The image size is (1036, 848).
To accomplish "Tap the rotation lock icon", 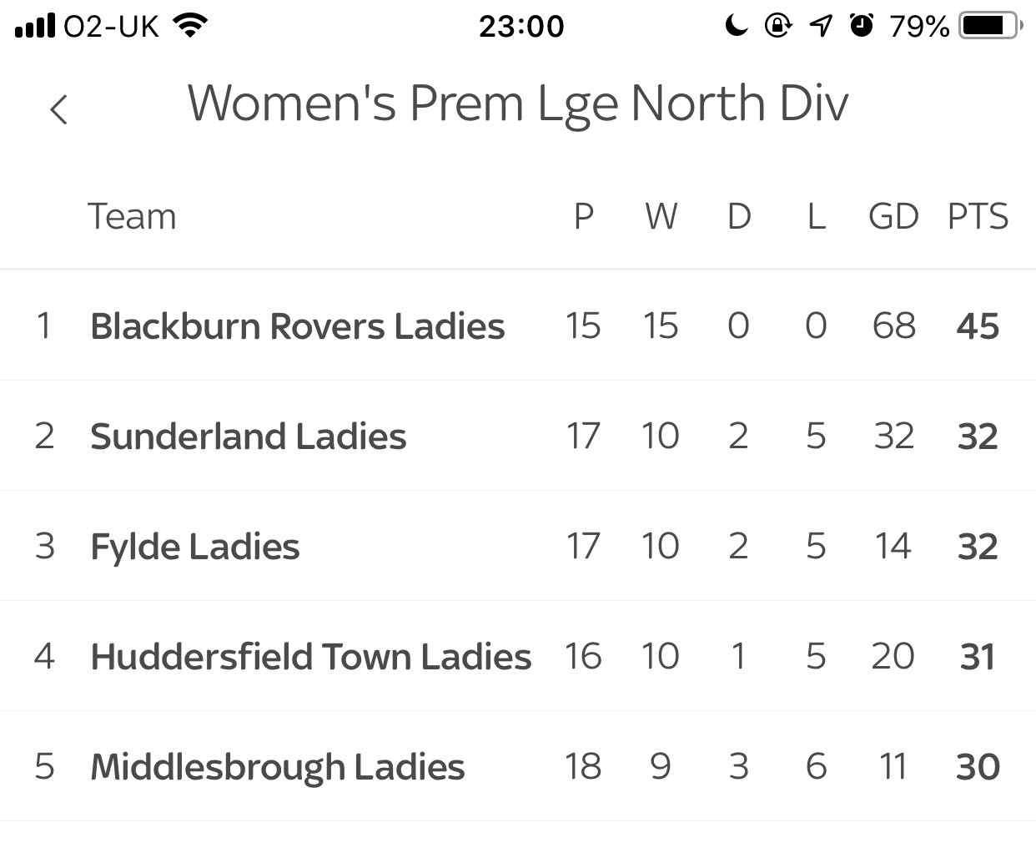I will point(777,27).
